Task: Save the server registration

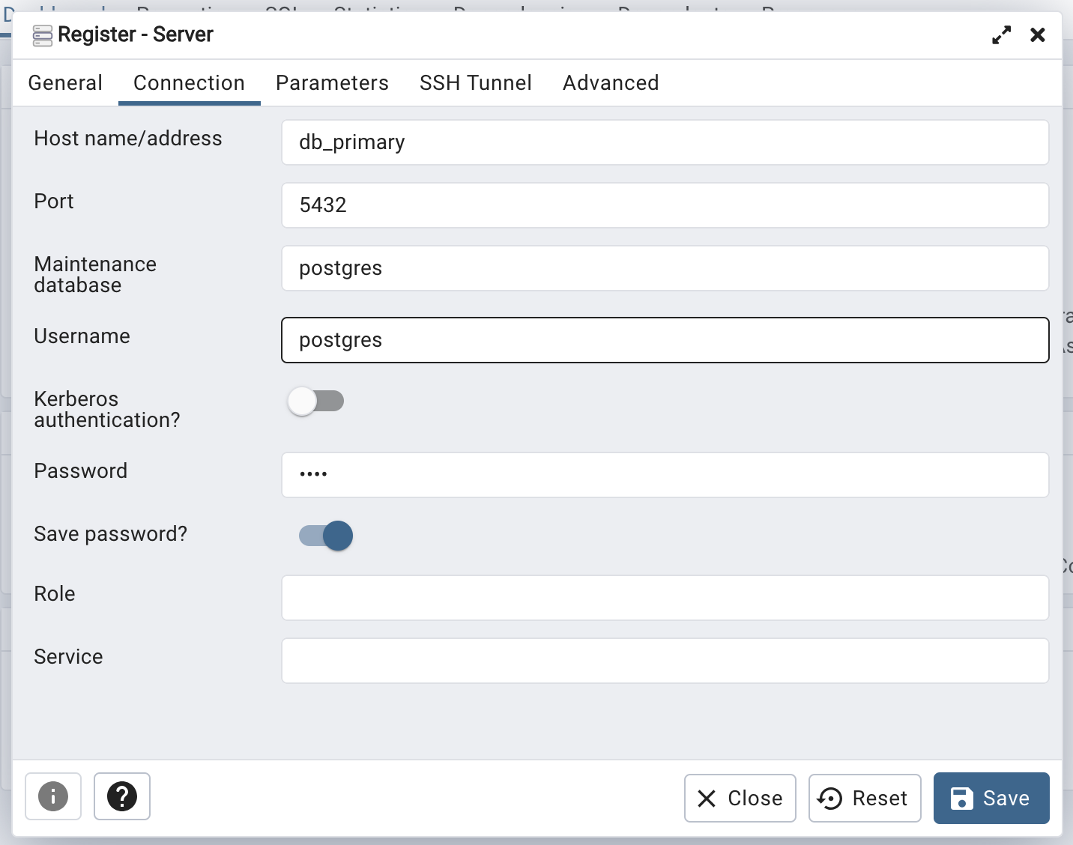Action: coord(992,798)
